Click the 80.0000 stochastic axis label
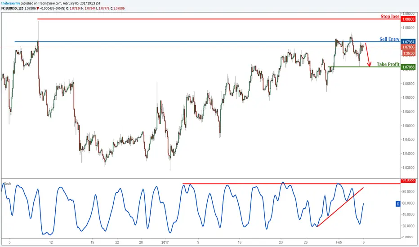 click(x=409, y=191)
